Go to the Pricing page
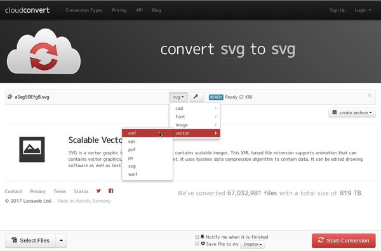 119,10
